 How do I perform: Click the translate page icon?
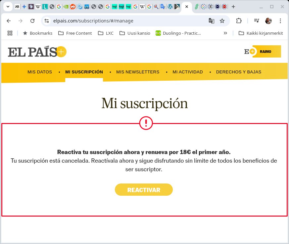pyautogui.click(x=211, y=21)
